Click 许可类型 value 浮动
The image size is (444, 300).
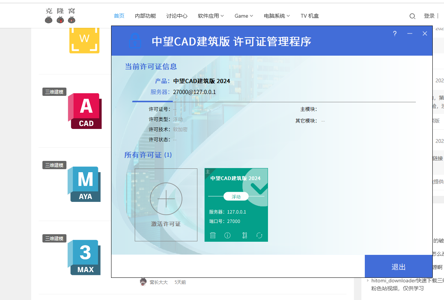click(x=178, y=120)
